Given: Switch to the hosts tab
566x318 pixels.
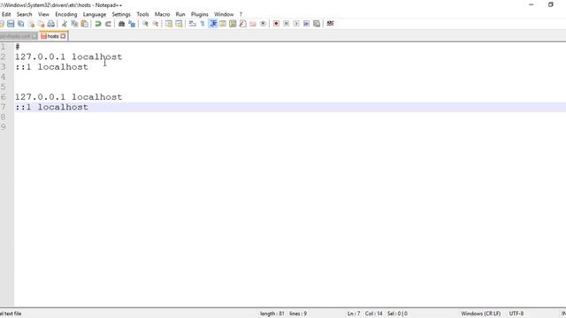Looking at the screenshot, I should click(53, 36).
